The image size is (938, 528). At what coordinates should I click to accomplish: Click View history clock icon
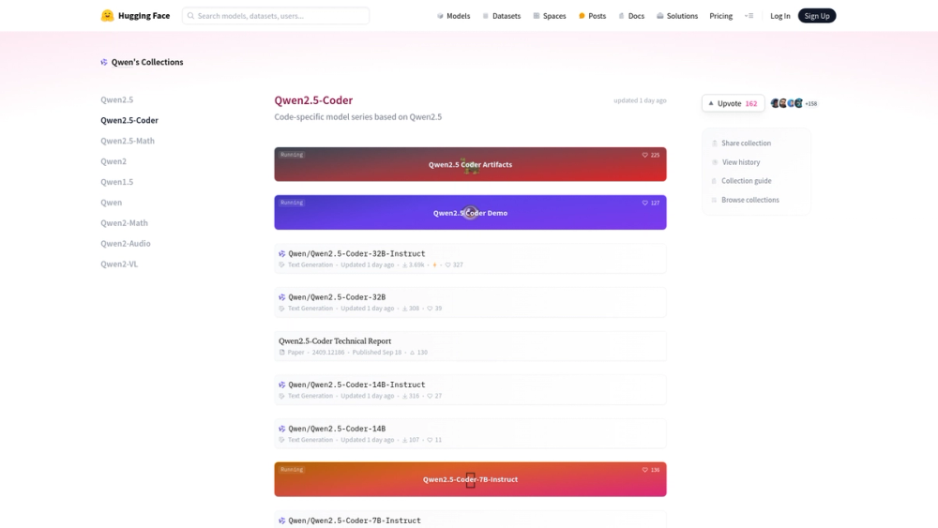click(x=714, y=162)
